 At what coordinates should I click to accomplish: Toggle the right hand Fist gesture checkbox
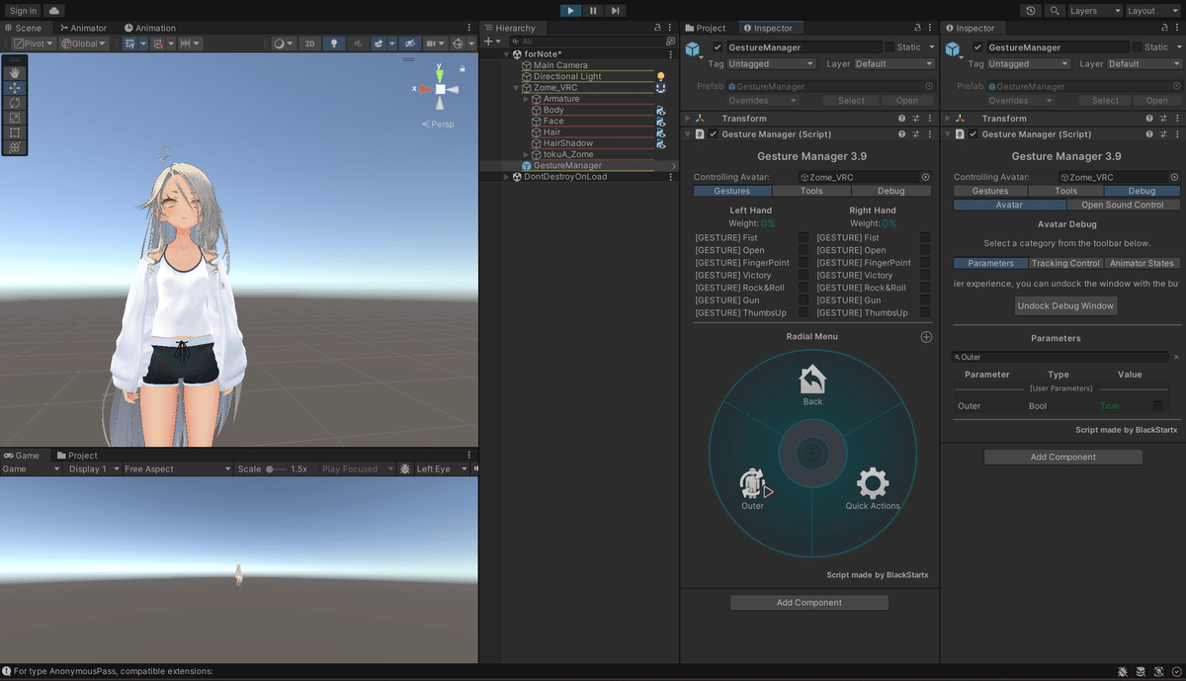pyautogui.click(x=925, y=236)
